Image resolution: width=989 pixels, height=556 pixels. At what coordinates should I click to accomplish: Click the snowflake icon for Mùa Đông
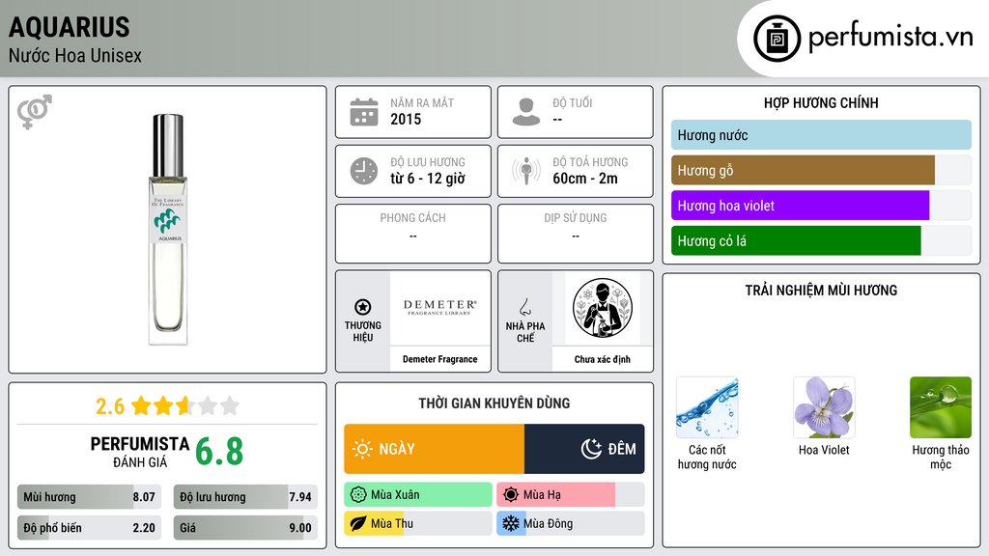pos(511,523)
